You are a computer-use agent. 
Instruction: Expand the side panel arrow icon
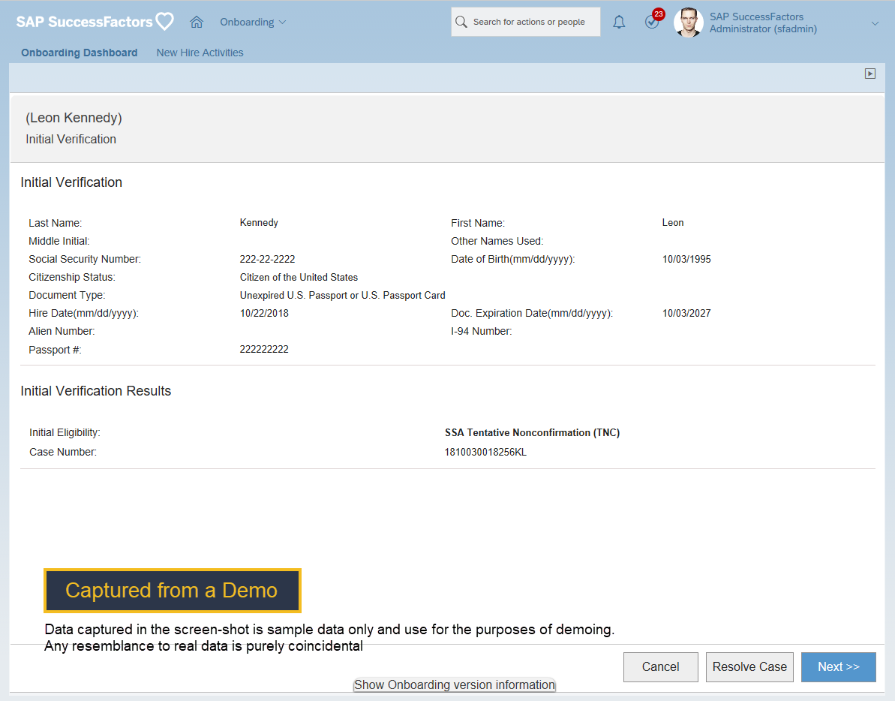[870, 74]
